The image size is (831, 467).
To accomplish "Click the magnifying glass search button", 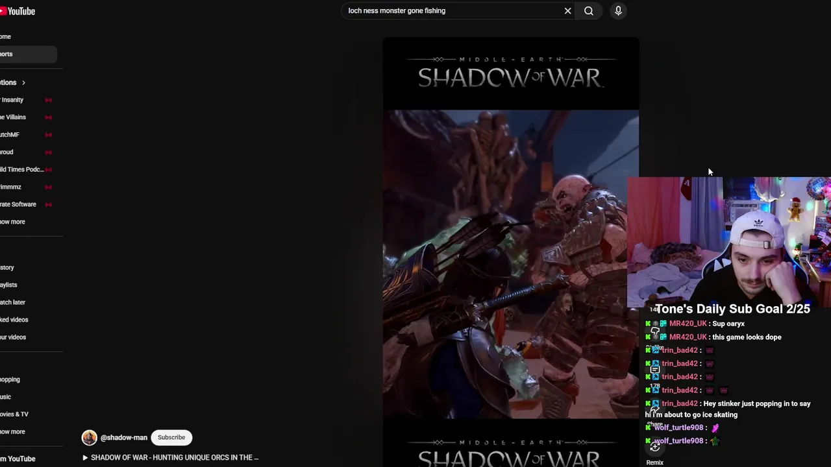I will click(589, 11).
